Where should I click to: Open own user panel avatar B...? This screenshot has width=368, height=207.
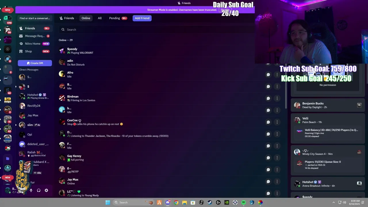8,190
